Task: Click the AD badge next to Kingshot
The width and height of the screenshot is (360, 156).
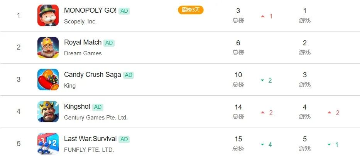Action: (x=98, y=107)
